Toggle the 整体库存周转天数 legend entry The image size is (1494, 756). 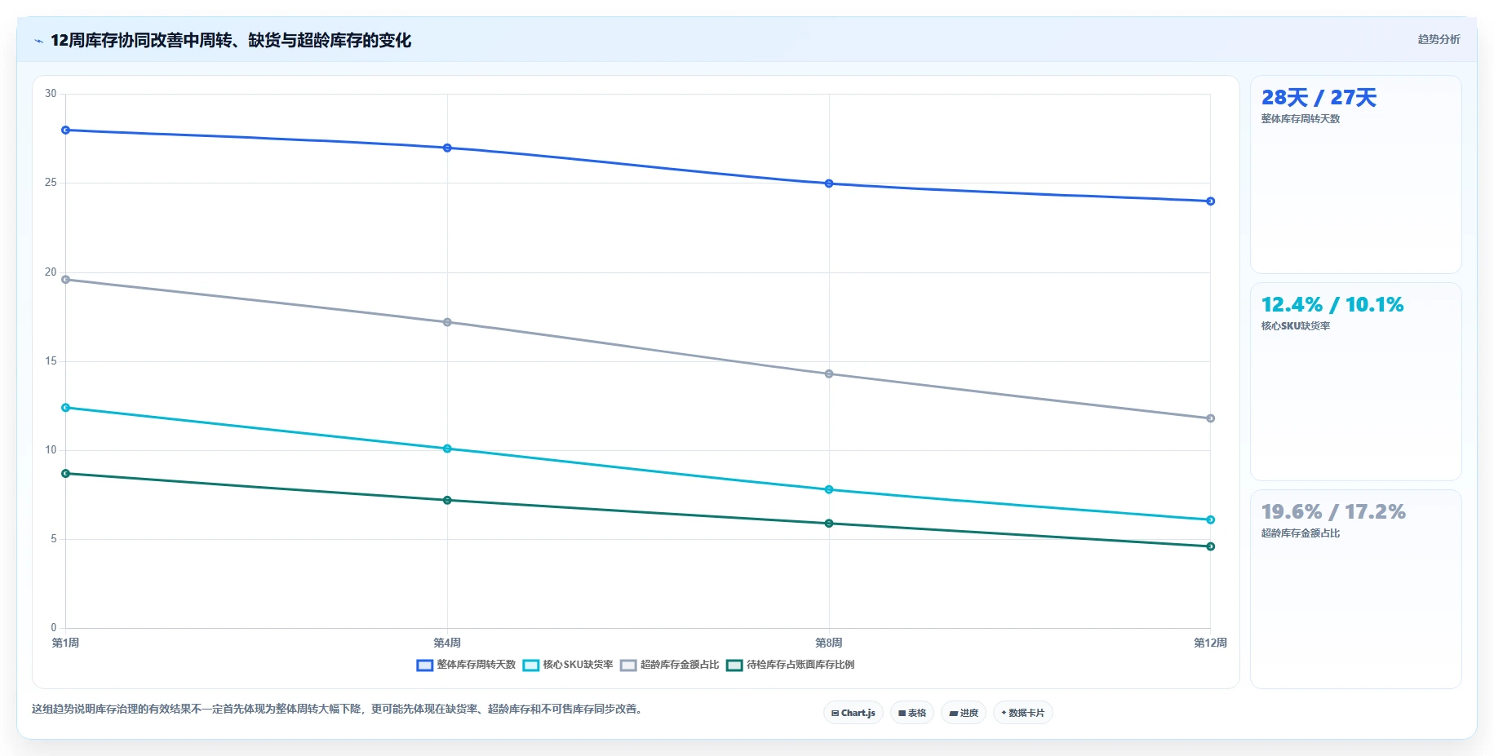[467, 665]
